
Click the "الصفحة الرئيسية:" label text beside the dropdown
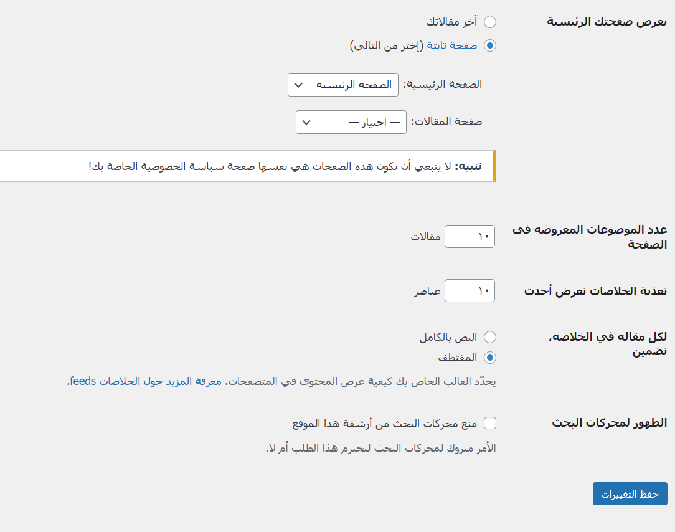pos(443,85)
